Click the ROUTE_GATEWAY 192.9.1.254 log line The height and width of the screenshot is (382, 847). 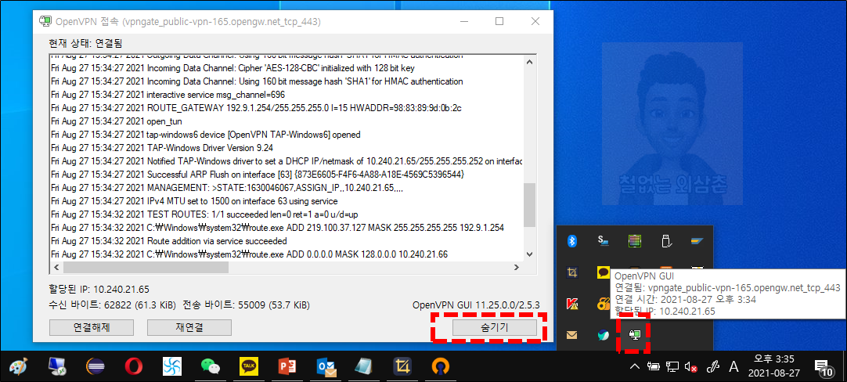(x=256, y=107)
